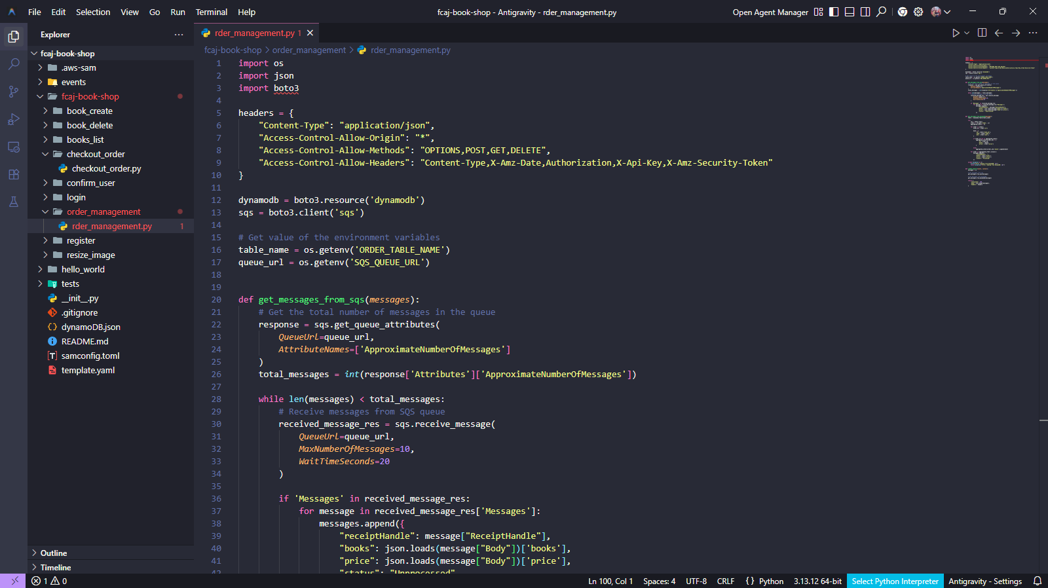Open problems indicator showing errors and warnings

(x=49, y=581)
